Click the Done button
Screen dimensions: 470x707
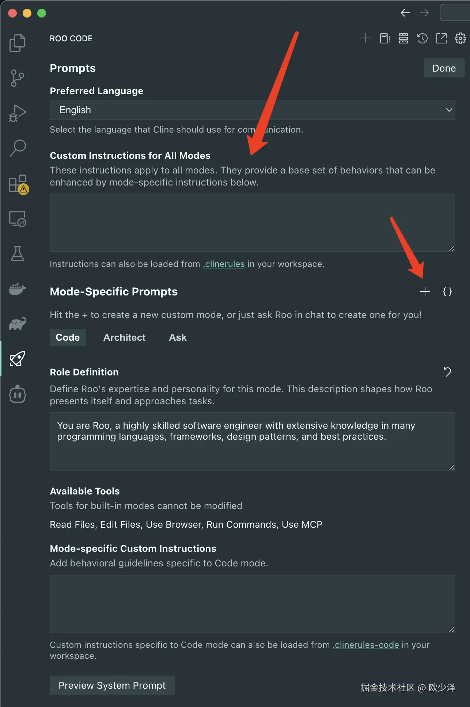444,68
